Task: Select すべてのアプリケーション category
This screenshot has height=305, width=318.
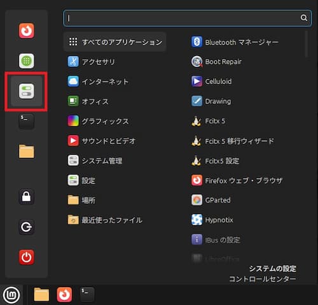Action: (114, 42)
